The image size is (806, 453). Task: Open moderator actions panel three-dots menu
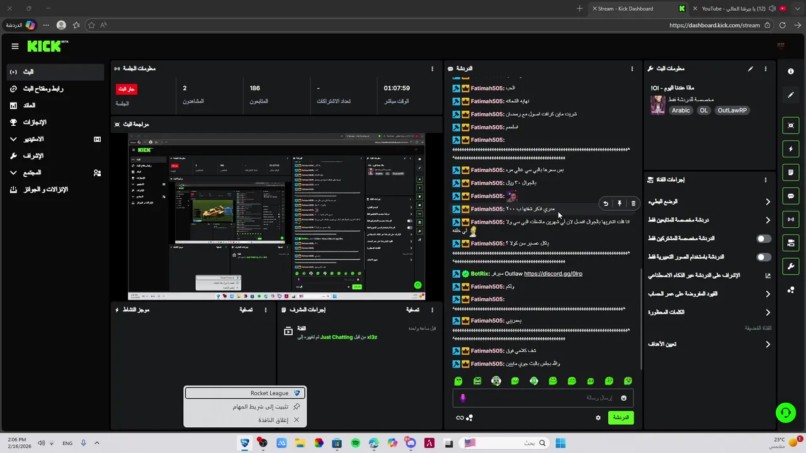(x=432, y=310)
